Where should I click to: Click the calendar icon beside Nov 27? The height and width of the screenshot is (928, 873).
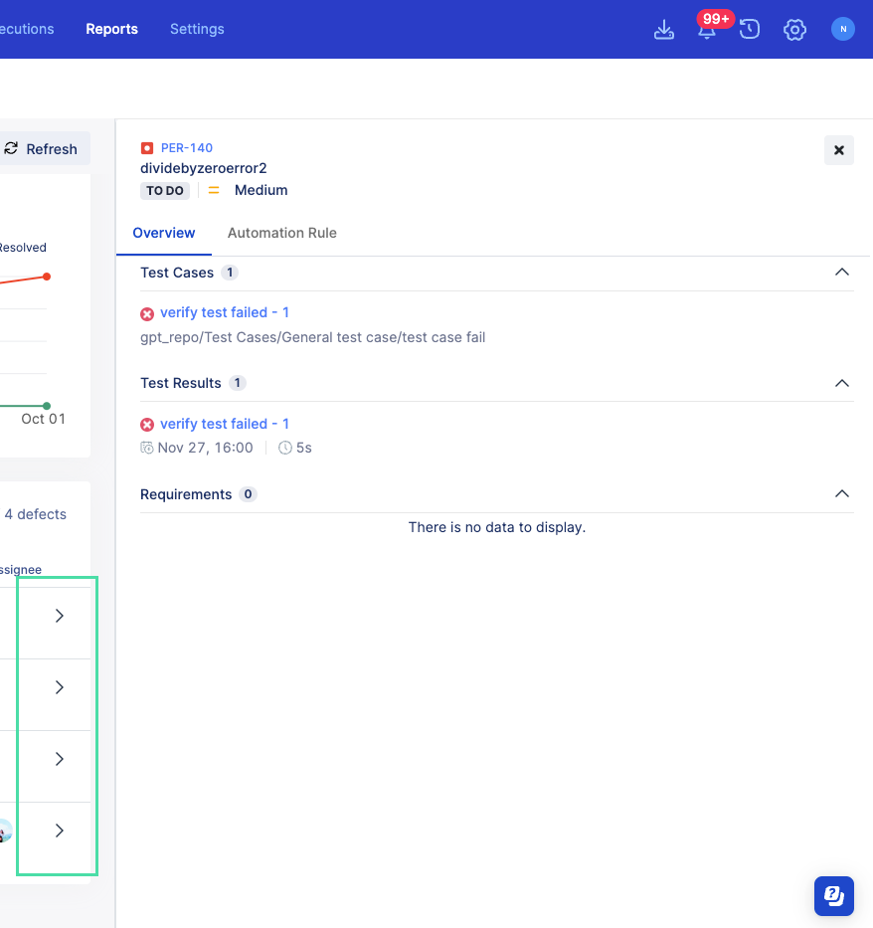tap(145, 447)
